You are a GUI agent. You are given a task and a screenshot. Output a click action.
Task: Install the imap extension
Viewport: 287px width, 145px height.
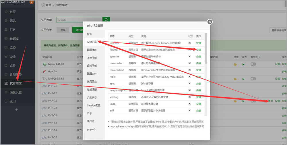pos(199,104)
